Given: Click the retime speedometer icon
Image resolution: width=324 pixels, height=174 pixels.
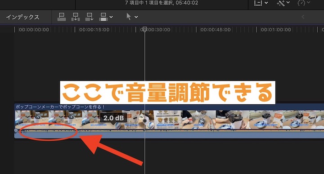Looking at the screenshot, I should 301,3.
